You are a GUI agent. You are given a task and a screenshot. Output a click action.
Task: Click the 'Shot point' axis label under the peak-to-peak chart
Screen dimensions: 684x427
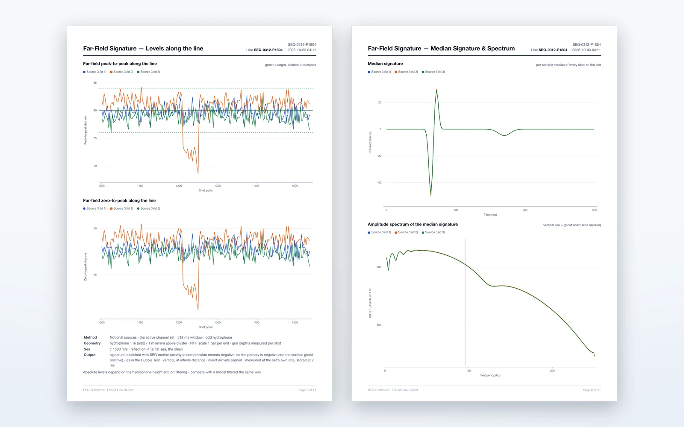(206, 190)
